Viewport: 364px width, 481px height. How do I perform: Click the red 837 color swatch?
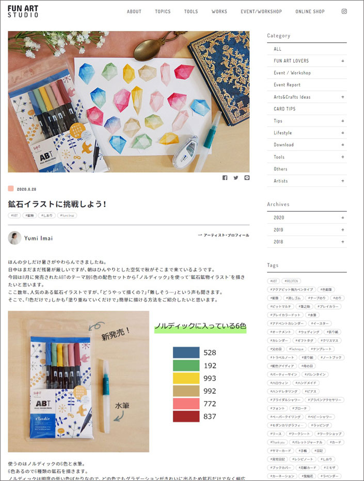186,416
